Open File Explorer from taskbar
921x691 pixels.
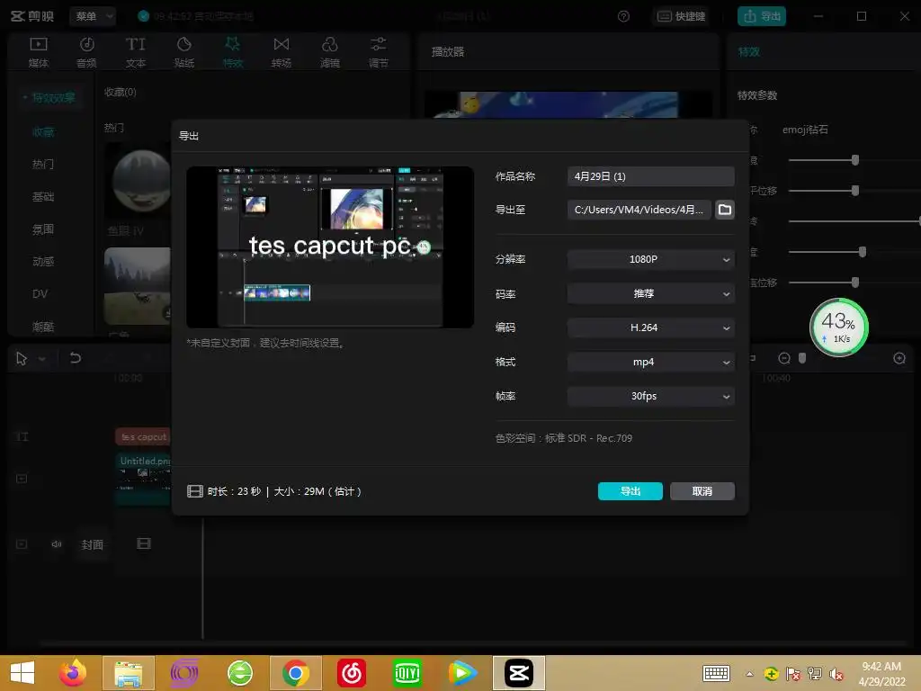click(128, 673)
